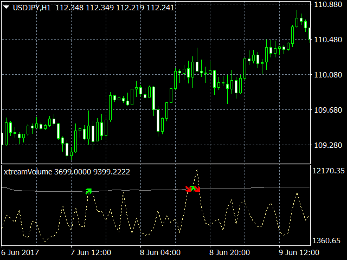The image size is (347, 260).
Task: Click the 1360.65 indicator scale value
Action: point(326,240)
